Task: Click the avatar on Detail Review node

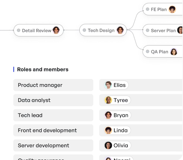Action: pos(56,30)
